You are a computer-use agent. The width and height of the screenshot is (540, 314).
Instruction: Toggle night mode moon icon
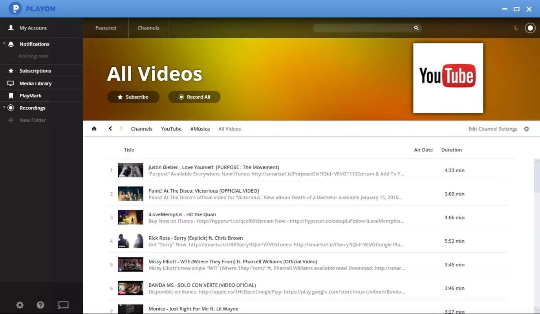516,28
